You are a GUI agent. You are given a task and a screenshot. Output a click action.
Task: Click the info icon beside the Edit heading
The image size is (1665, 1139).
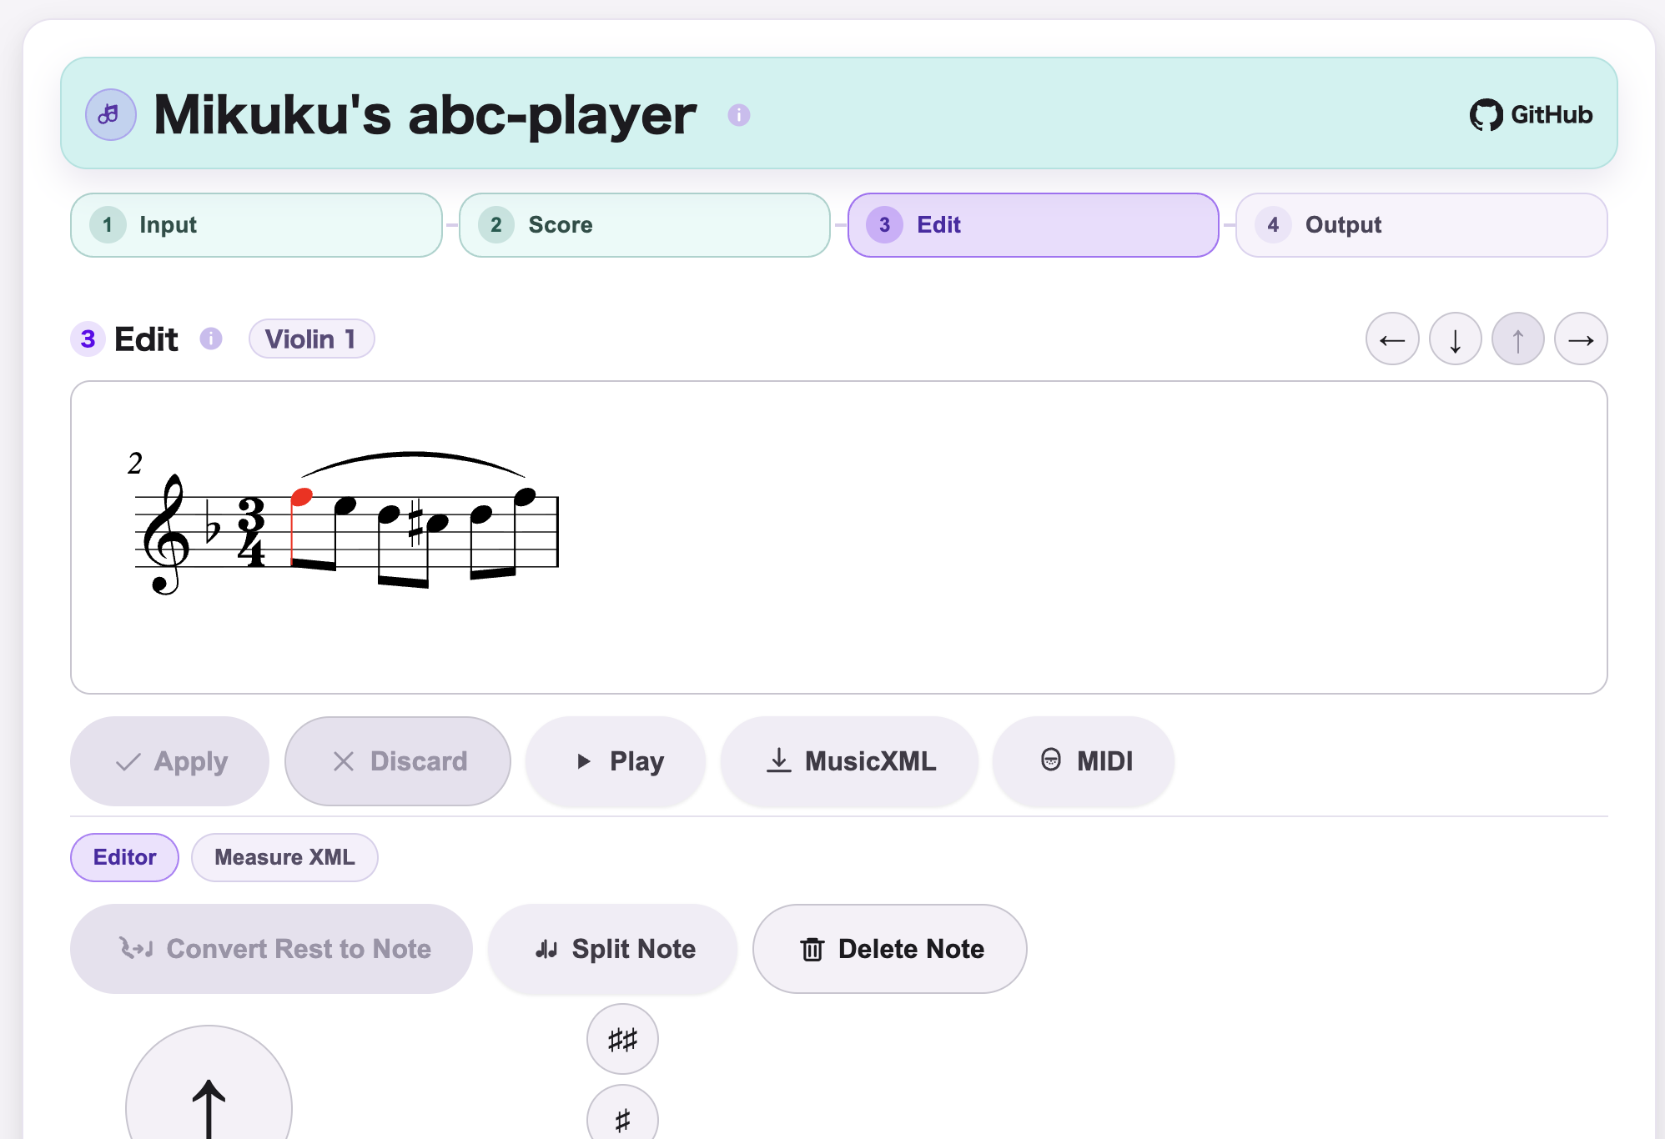click(x=211, y=339)
